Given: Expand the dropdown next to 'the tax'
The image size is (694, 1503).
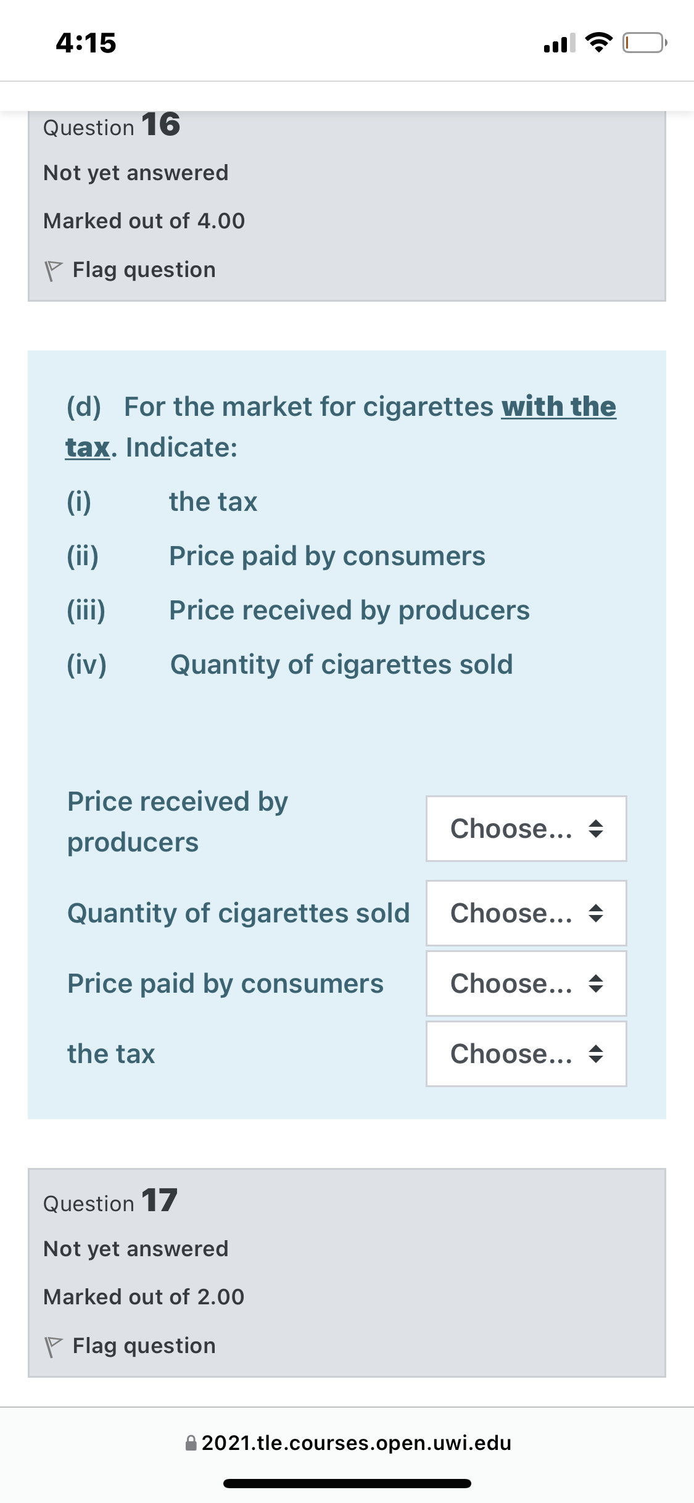Looking at the screenshot, I should (x=525, y=1054).
